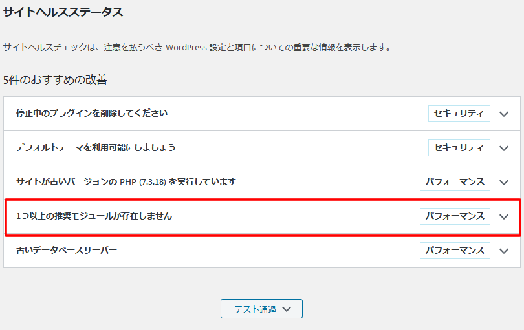
Task: Click the パフォーマンス badge on recommended modules row
Action: click(455, 216)
